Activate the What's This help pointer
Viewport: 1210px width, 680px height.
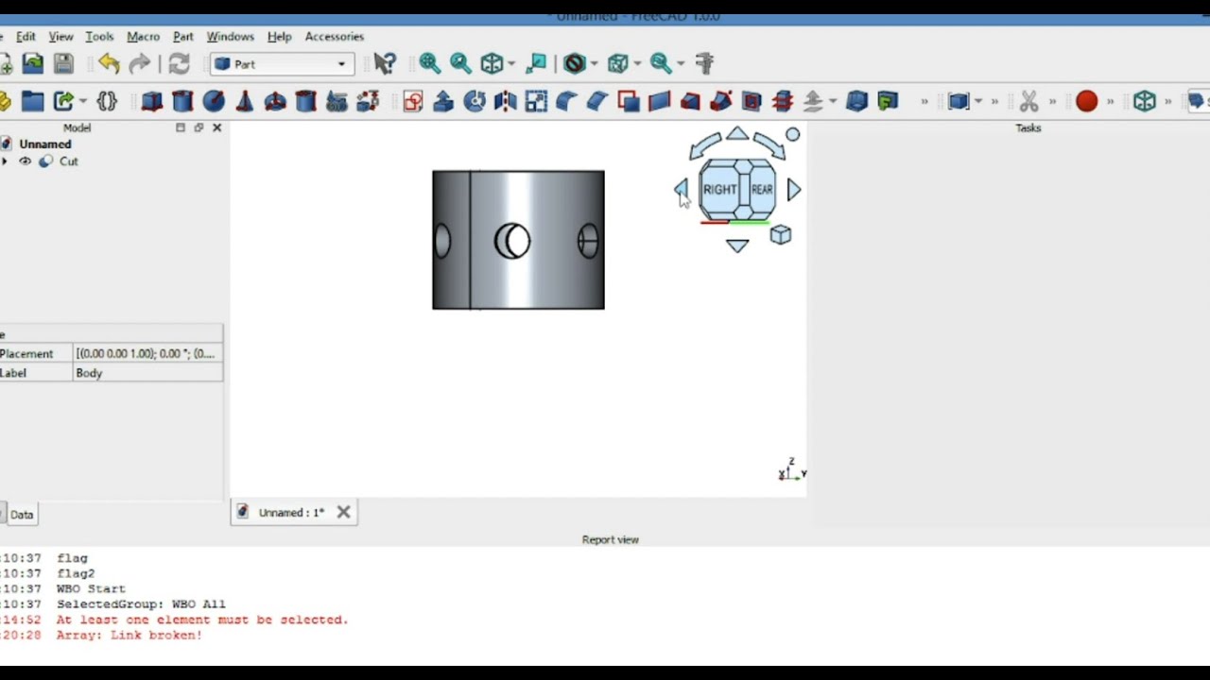pyautogui.click(x=384, y=63)
